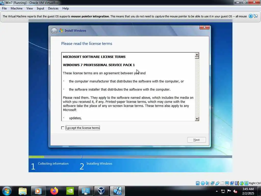Switch to VirtualBox Manager taskbar icon
The image size is (261, 196).
(x=101, y=191)
